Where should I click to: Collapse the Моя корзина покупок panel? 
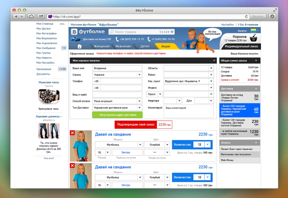point(214,61)
